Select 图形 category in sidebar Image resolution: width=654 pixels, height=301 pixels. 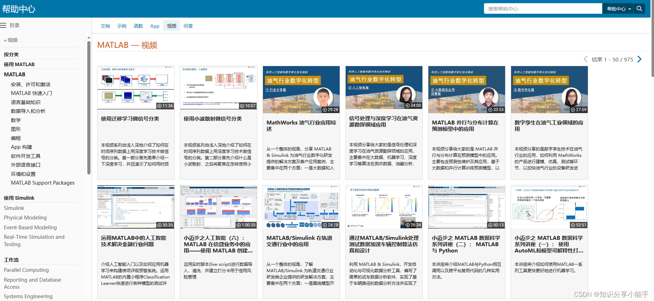[16, 129]
